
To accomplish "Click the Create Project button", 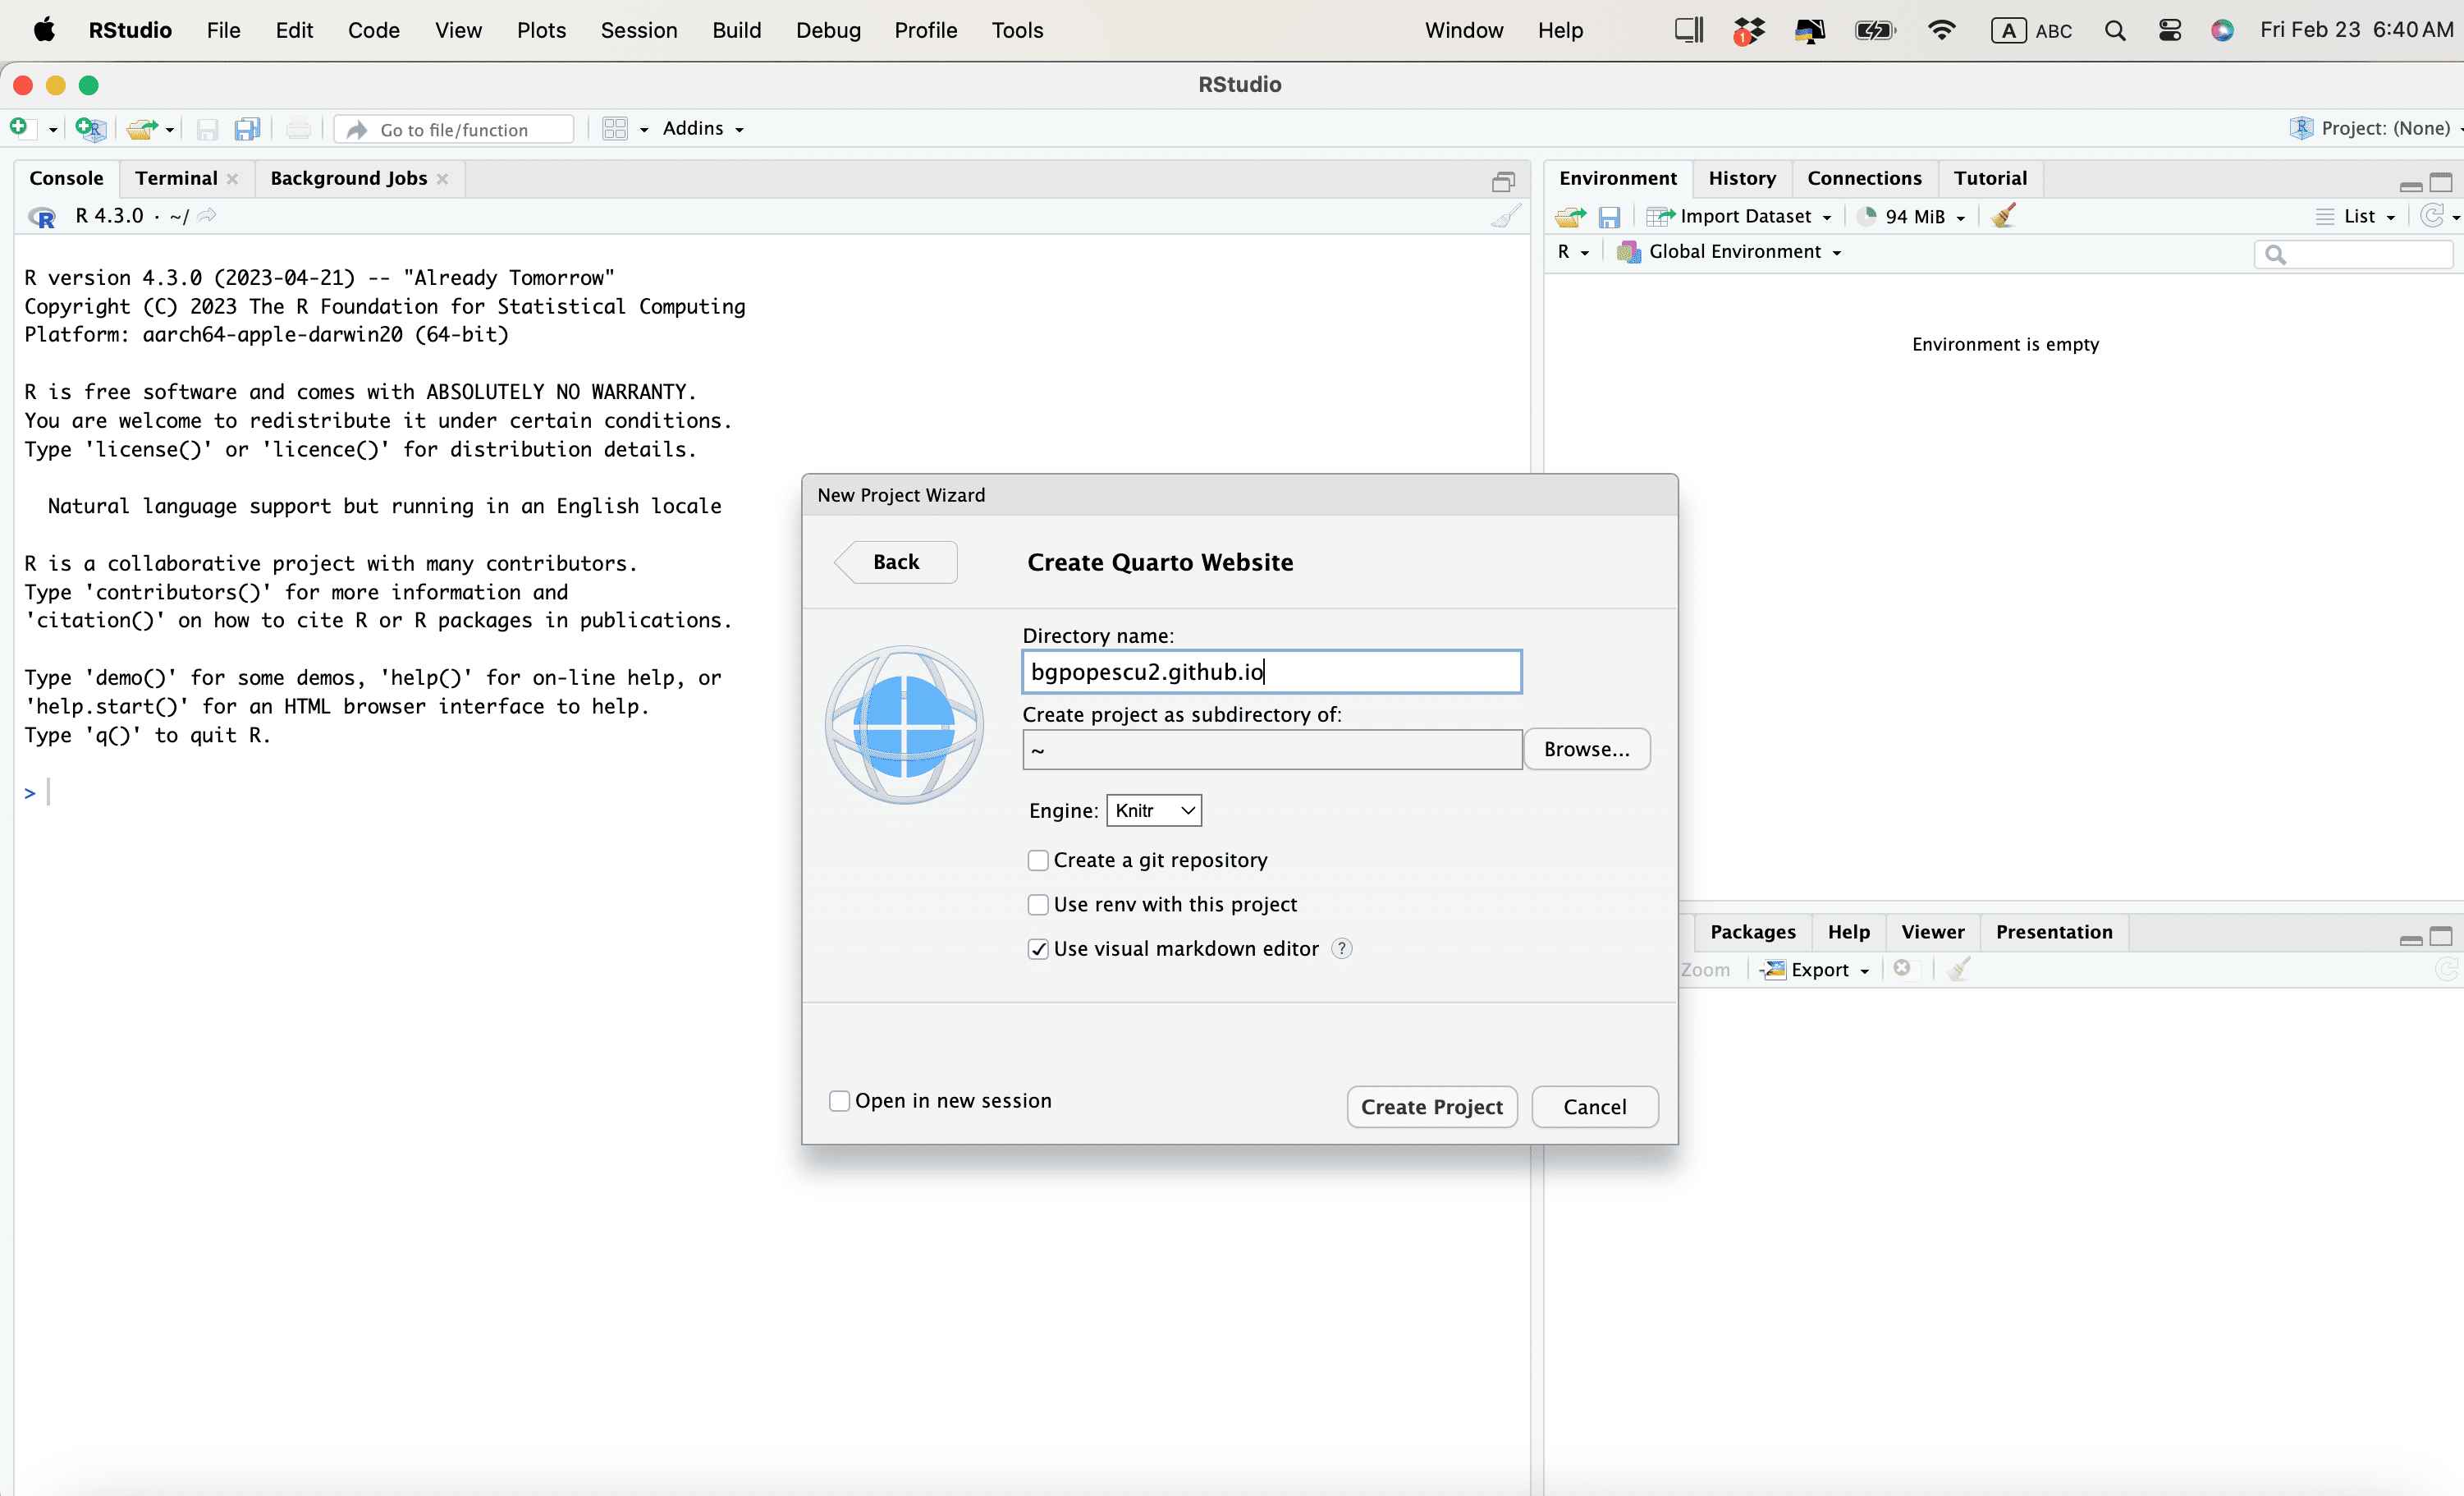I will (1431, 1107).
